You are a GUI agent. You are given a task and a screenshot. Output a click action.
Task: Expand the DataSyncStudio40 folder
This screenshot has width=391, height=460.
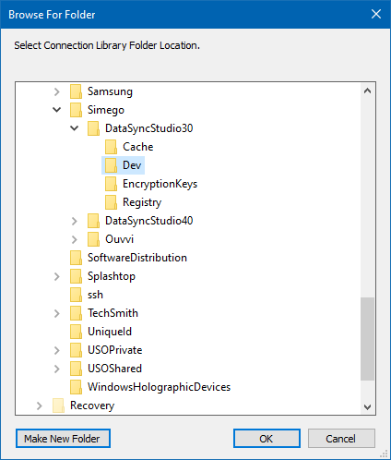pos(75,221)
